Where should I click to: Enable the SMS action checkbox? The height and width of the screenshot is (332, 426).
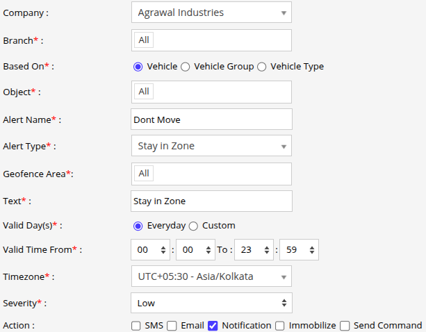[136, 325]
